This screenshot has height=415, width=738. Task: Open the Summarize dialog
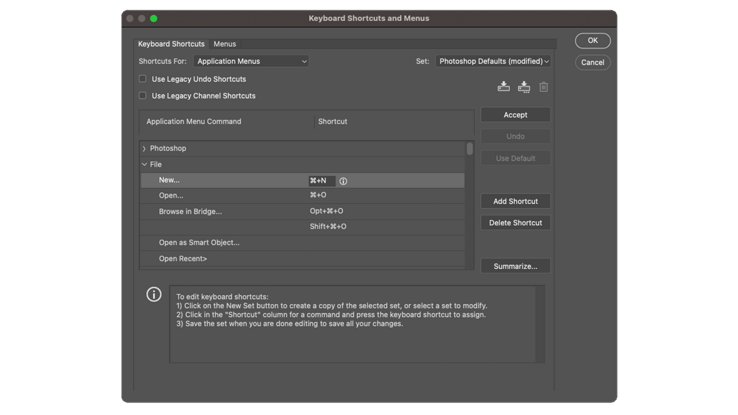(x=515, y=266)
